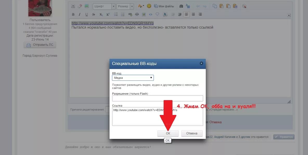Click the code angle-brackets icon
The image size is (308, 155).
pos(151,14)
